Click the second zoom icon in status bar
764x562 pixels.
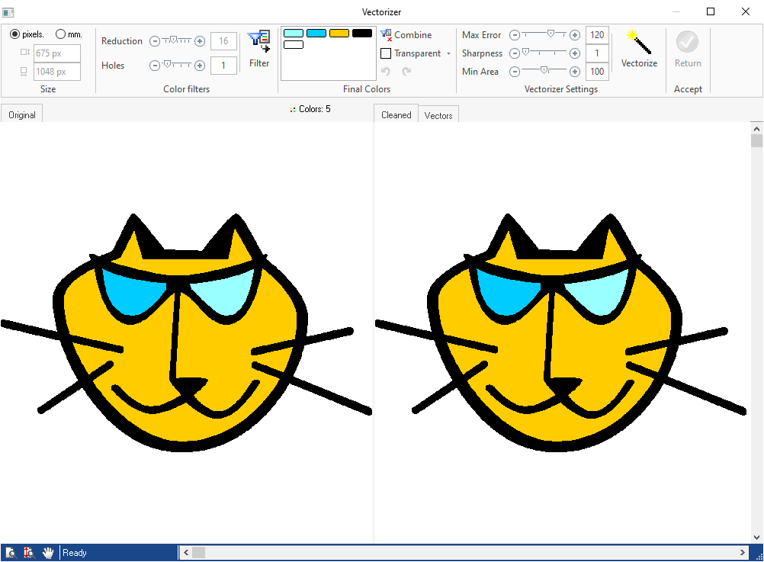(29, 553)
